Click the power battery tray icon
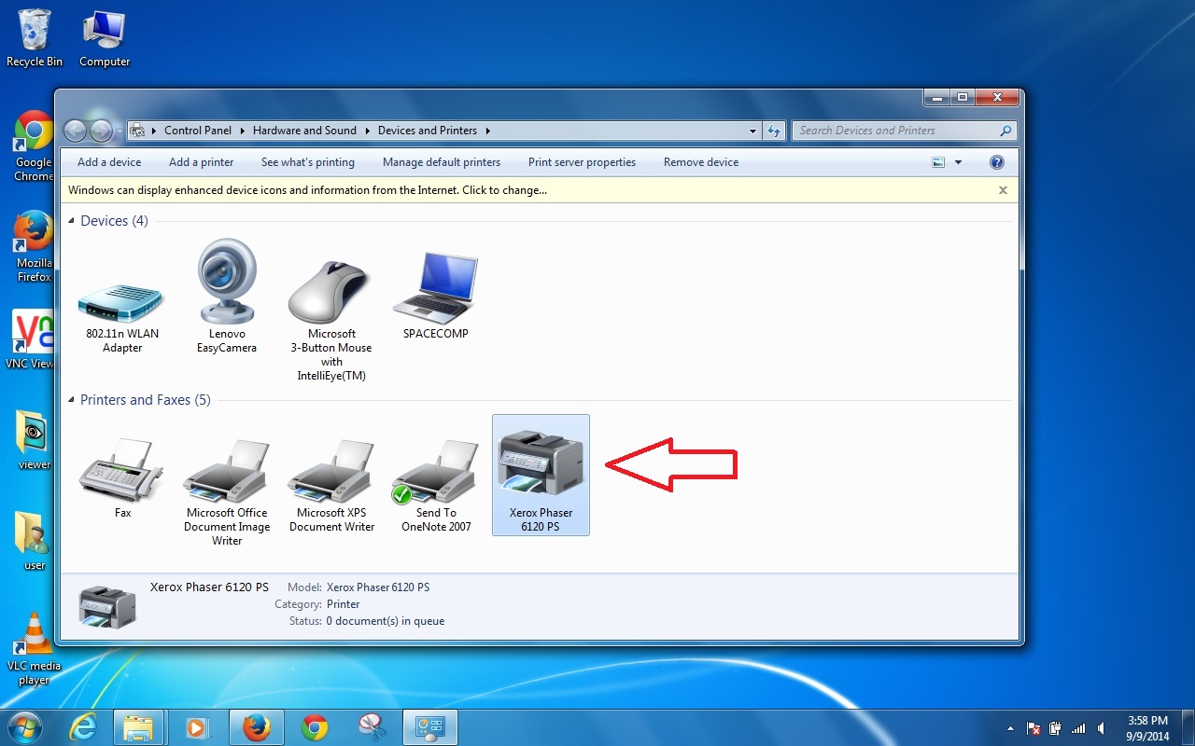Screen dimensions: 1195x746 click(1056, 728)
